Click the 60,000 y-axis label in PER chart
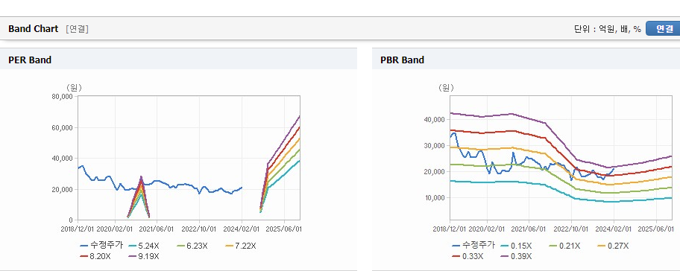Screen dimensions: 680x271 [x=63, y=128]
